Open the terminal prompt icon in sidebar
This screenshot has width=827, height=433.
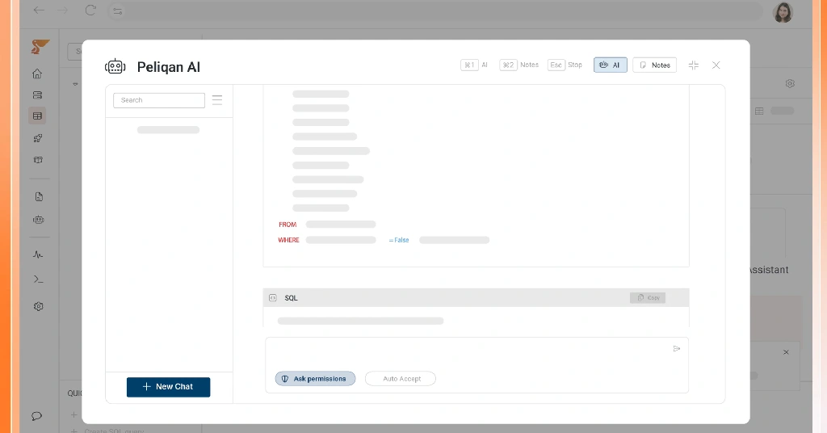click(x=39, y=280)
